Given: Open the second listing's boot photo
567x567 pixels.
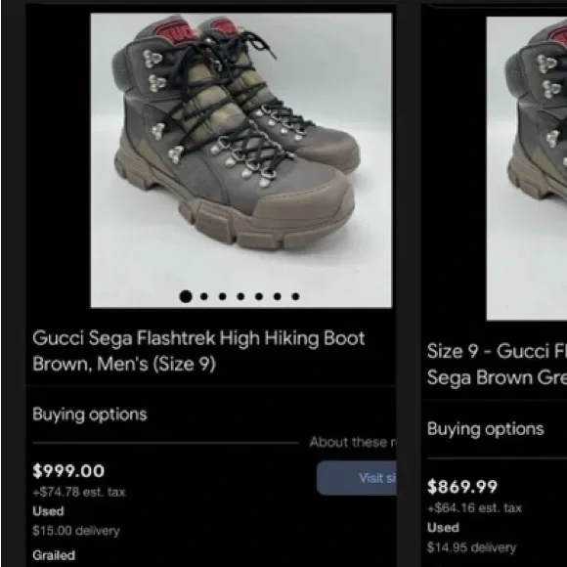Looking at the screenshot, I should [x=527, y=168].
